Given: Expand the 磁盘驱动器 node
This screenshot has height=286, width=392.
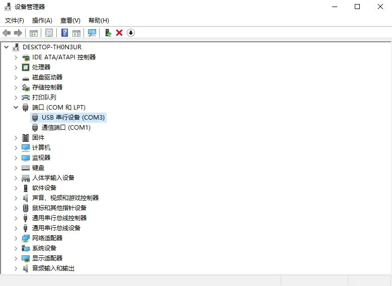Looking at the screenshot, I should click(16, 77).
